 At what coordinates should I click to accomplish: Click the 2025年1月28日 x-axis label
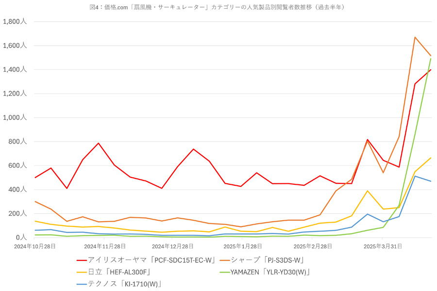click(243, 246)
